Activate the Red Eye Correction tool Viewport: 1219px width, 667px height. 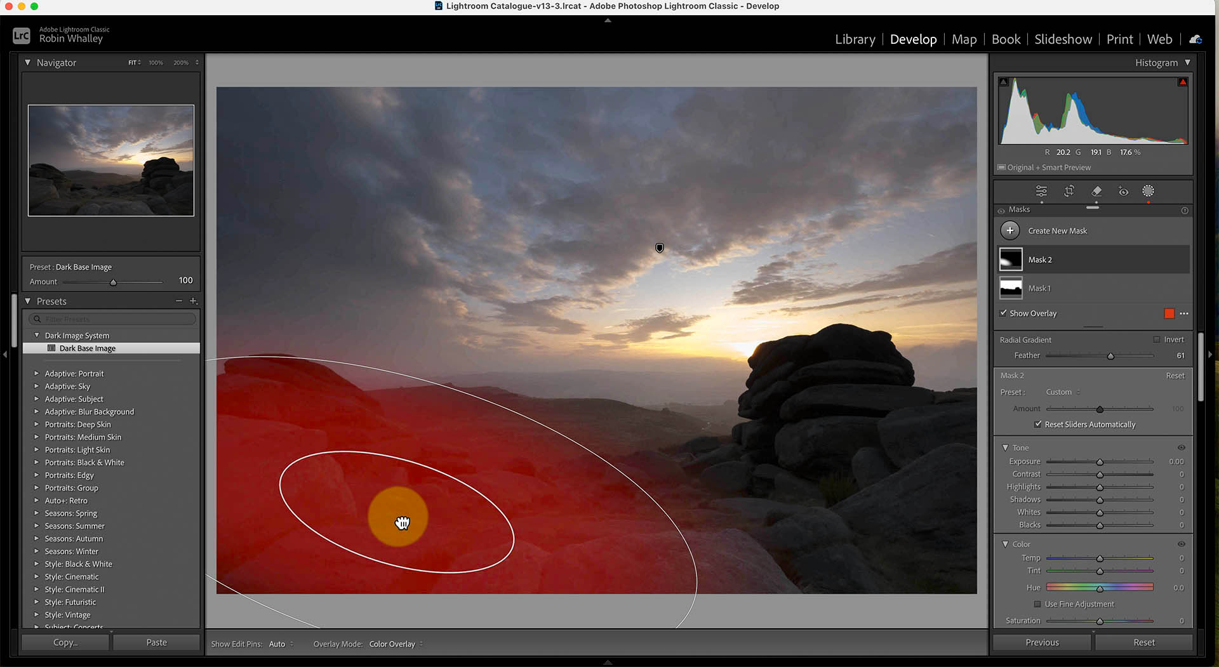pos(1123,191)
